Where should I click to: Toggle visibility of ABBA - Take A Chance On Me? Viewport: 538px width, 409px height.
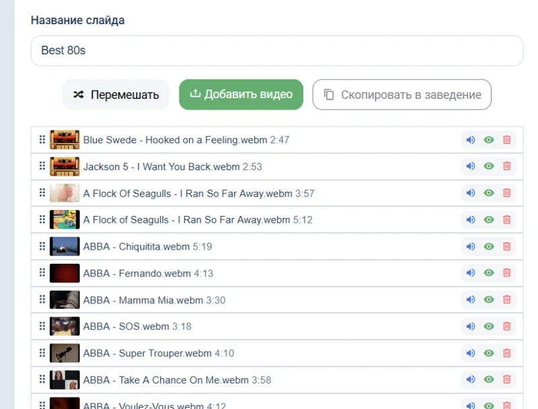pyautogui.click(x=489, y=379)
